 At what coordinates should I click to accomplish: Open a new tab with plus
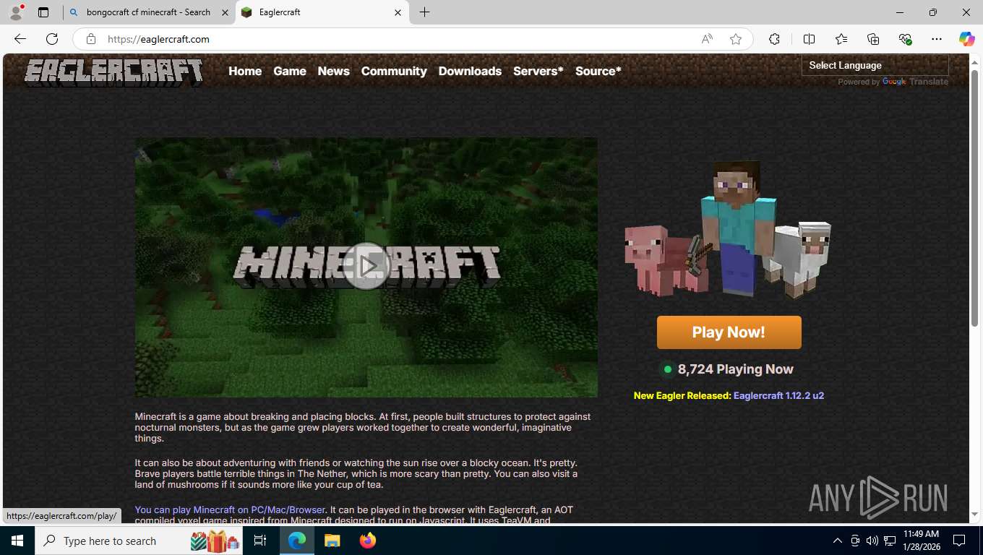[x=424, y=12]
